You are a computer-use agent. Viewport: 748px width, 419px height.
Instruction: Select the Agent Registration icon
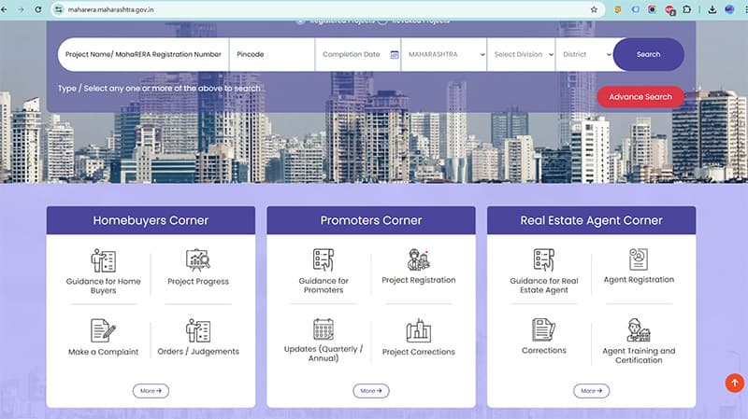(639, 259)
